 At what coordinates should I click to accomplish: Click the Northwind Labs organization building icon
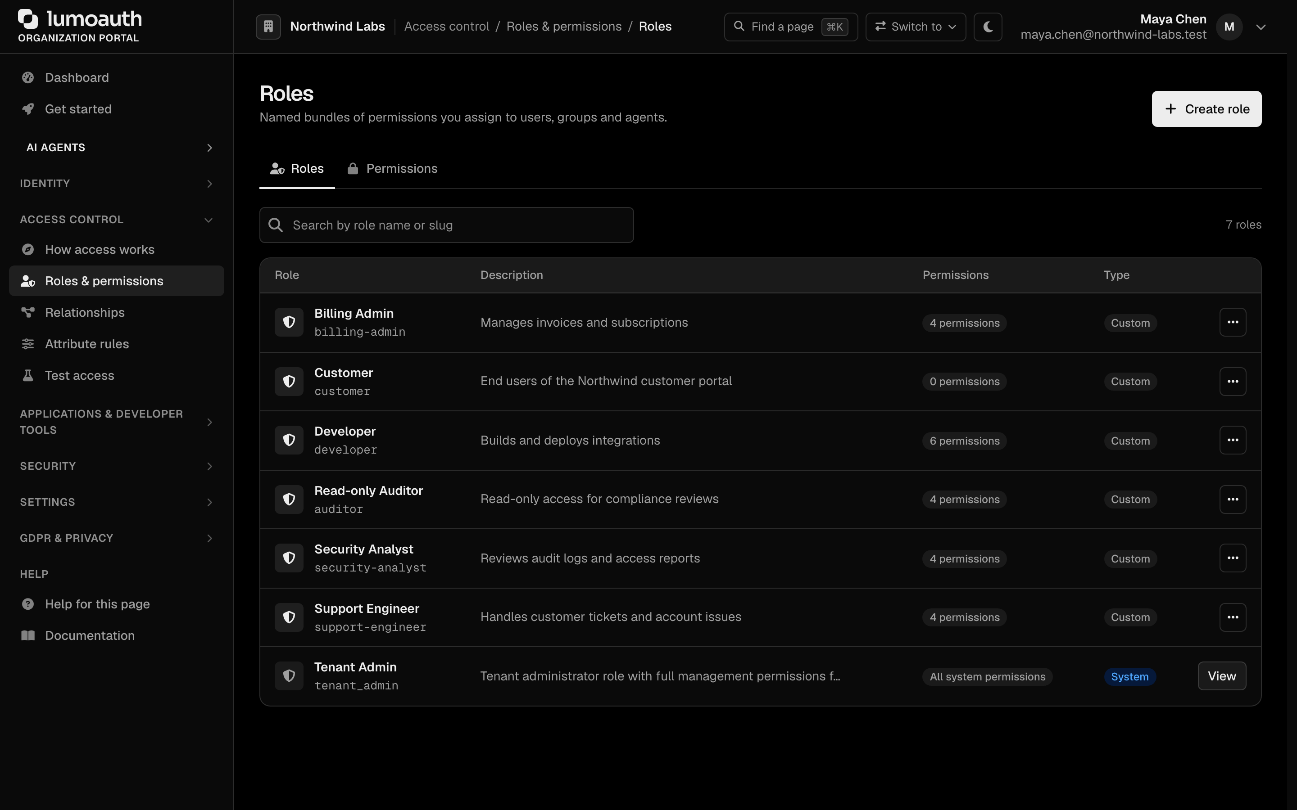(268, 26)
